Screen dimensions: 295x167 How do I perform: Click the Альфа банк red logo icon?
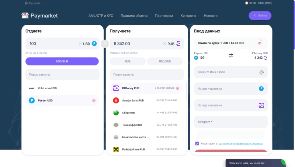click(116, 100)
